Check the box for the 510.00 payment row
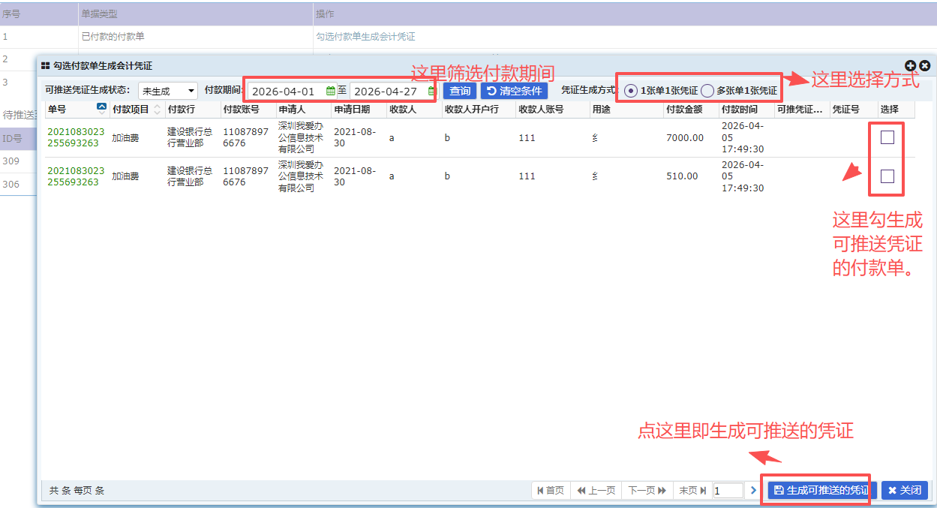Image resolution: width=937 pixels, height=508 pixels. coord(887,176)
